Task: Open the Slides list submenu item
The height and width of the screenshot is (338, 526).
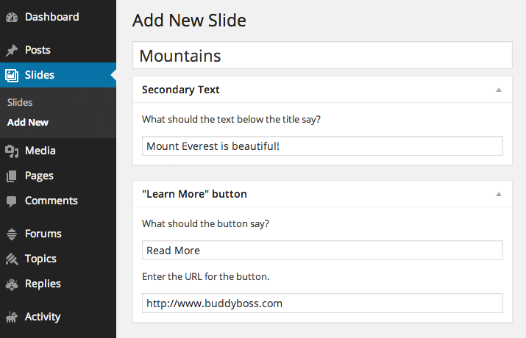Action: 20,103
